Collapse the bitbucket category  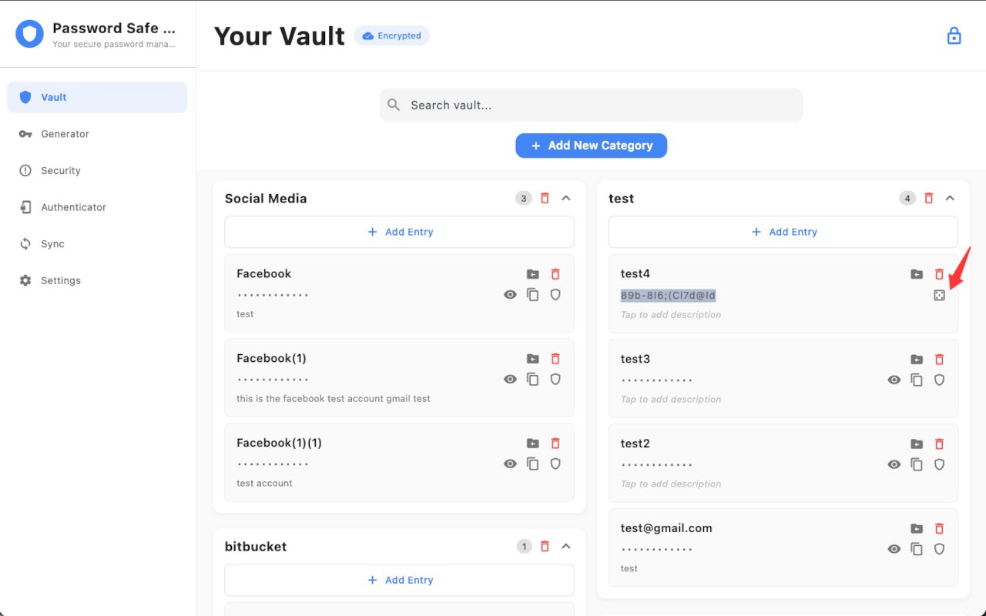click(x=566, y=546)
